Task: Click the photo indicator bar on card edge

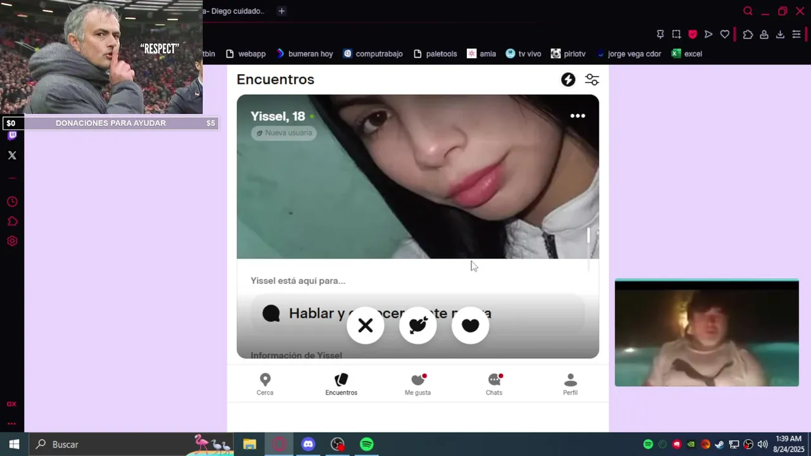Action: point(589,236)
